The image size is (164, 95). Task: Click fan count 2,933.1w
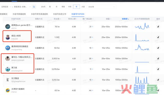pyautogui.click(x=56, y=59)
